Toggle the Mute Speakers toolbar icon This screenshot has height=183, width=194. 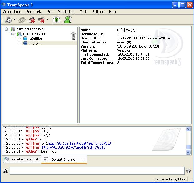[x=41, y=20]
